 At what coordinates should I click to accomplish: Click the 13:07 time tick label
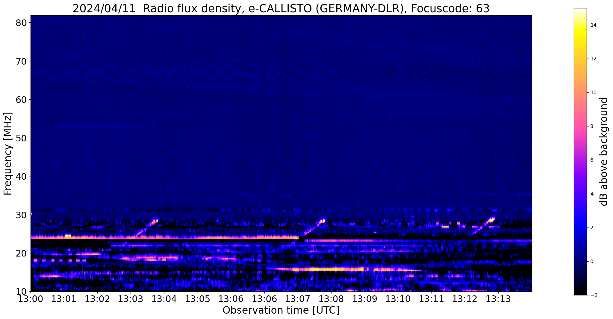tap(298, 299)
